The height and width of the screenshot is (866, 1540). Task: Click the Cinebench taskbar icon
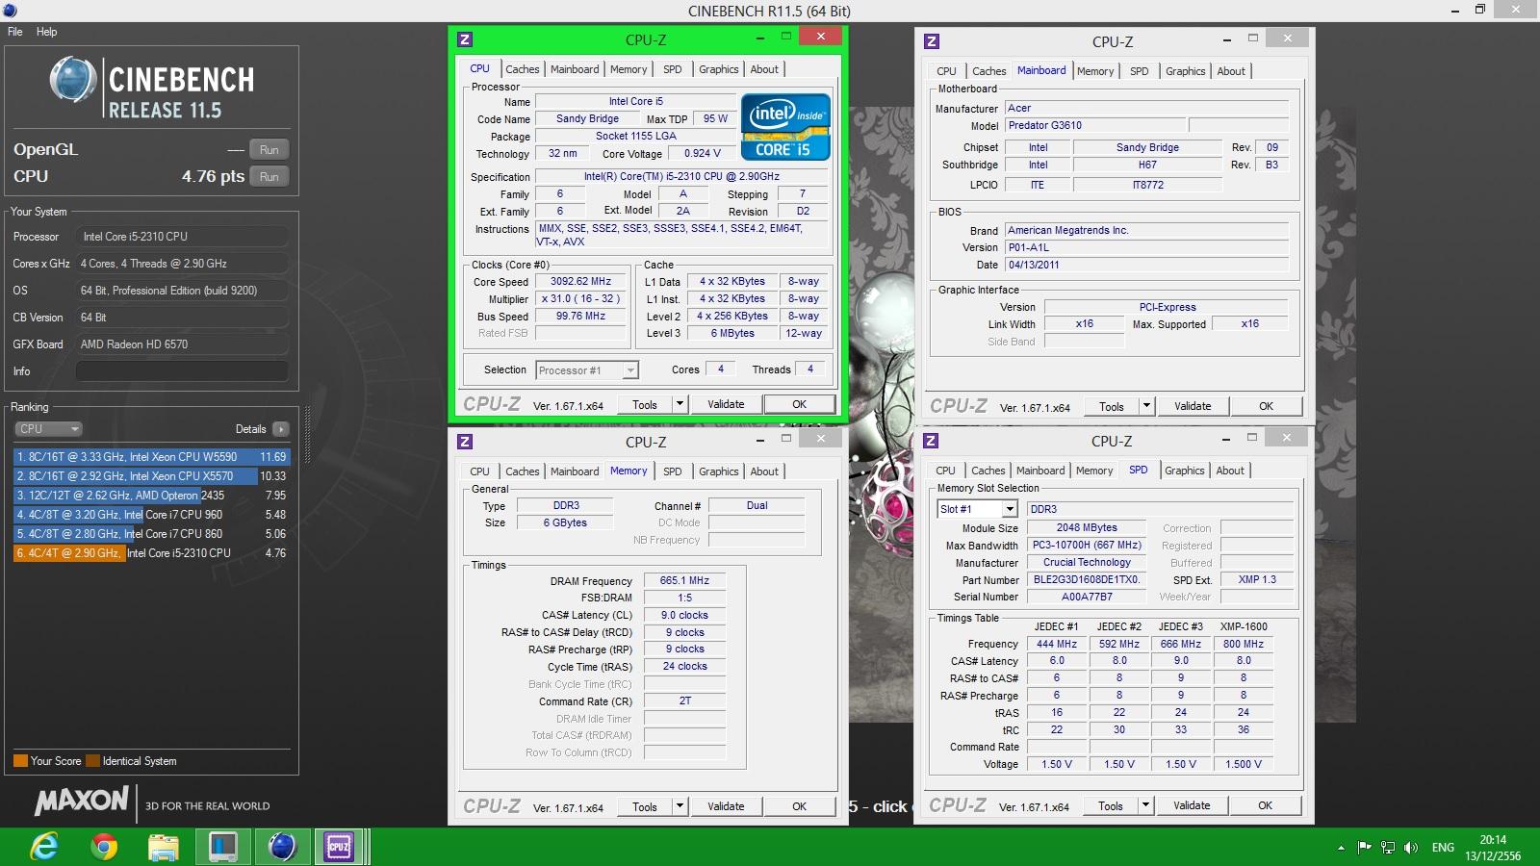pos(282,847)
